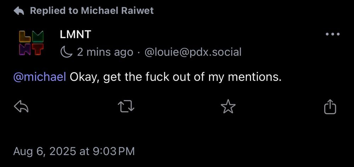
Task: Click the 'Replied to' label text
Action: (54, 11)
